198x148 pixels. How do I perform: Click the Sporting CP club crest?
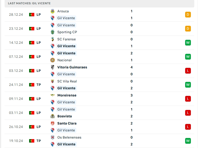(53, 32)
